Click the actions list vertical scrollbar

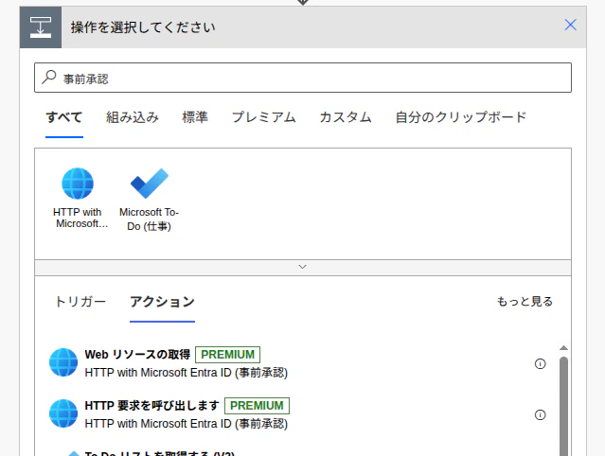[x=563, y=407]
